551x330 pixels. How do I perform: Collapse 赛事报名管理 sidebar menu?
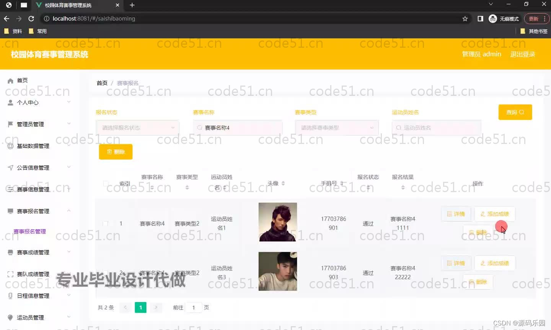[x=69, y=210]
